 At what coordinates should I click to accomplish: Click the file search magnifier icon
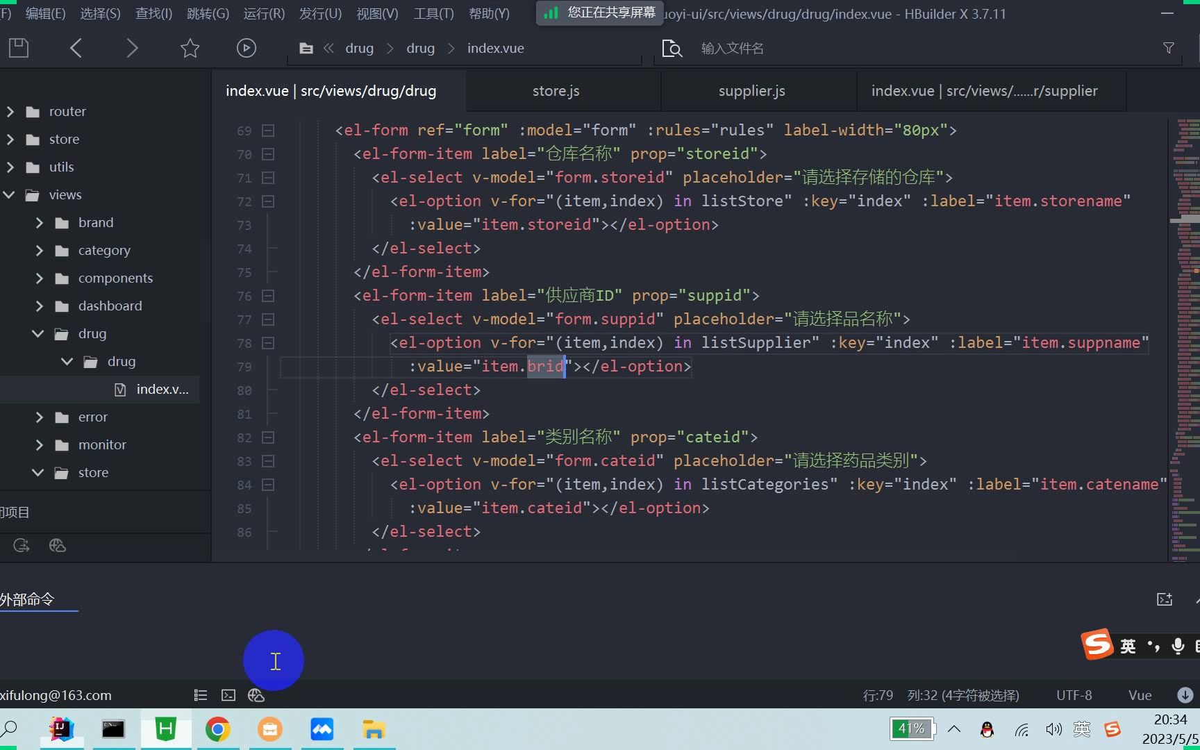pyautogui.click(x=672, y=49)
